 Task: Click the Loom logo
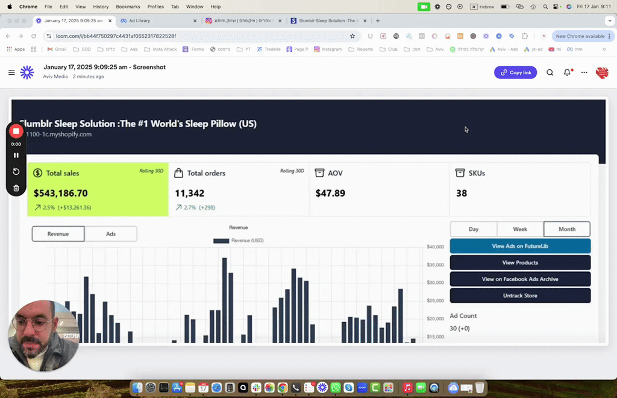point(27,72)
